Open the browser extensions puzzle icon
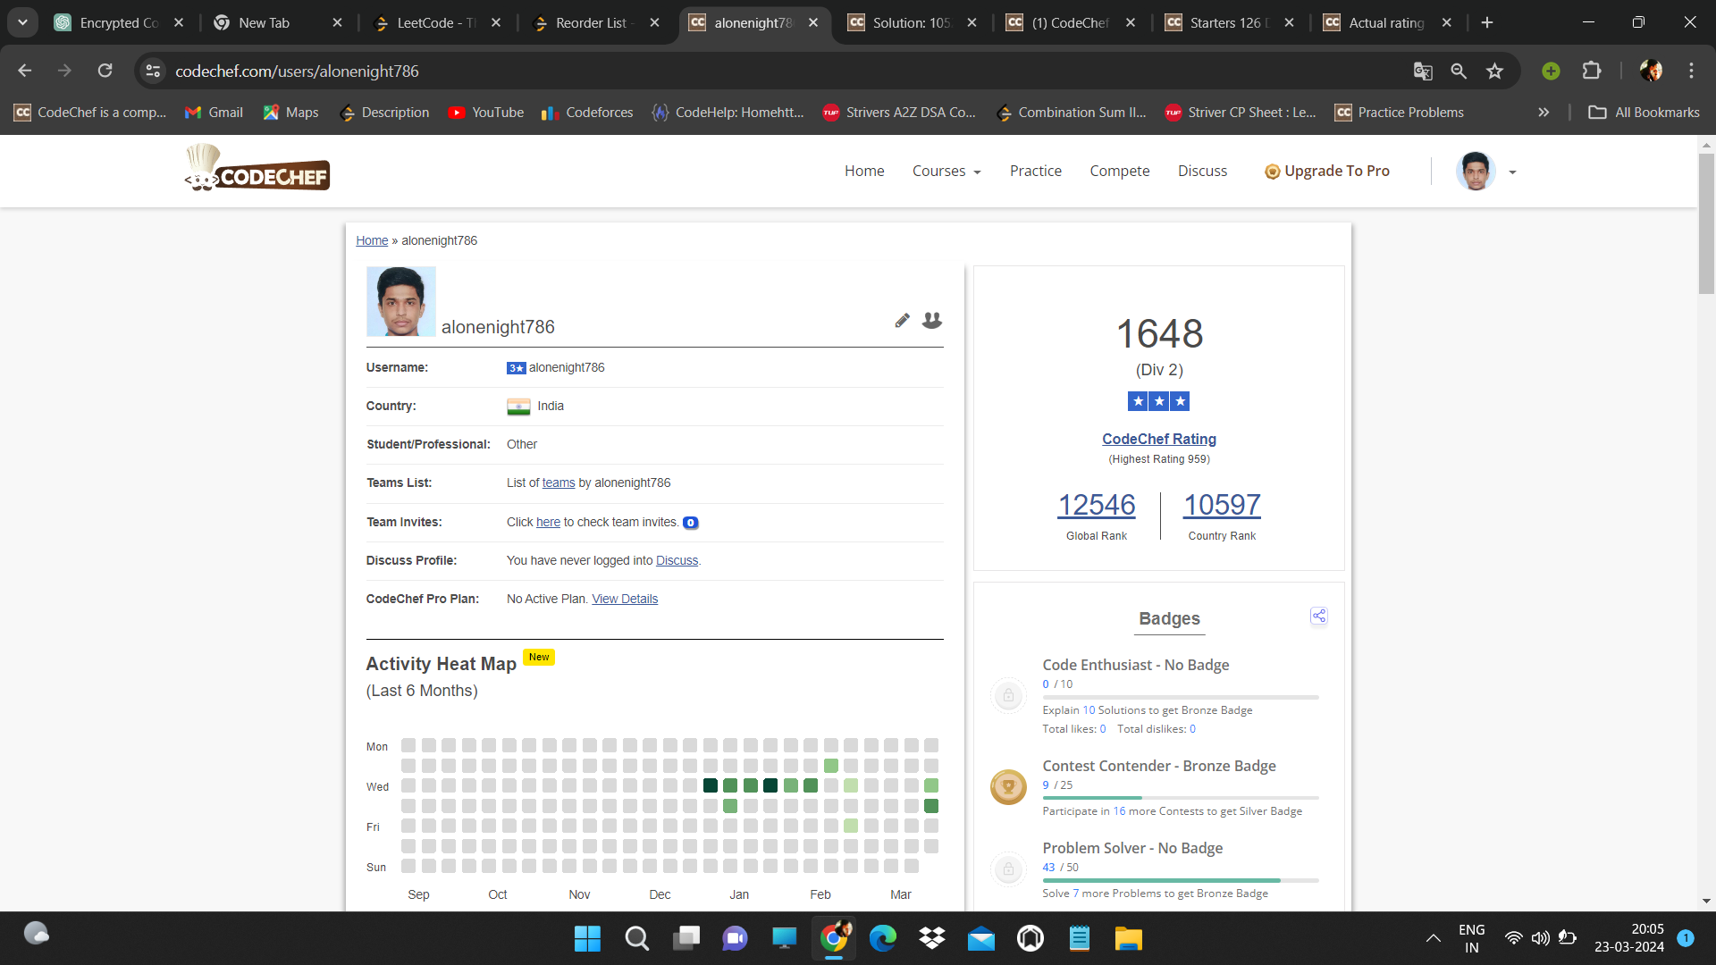 click(1592, 71)
